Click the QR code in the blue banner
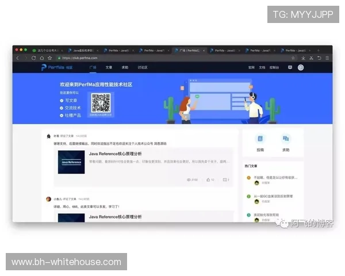This screenshot has width=345, height=276. 101,103
